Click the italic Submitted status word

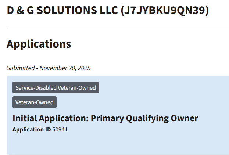click(x=21, y=68)
